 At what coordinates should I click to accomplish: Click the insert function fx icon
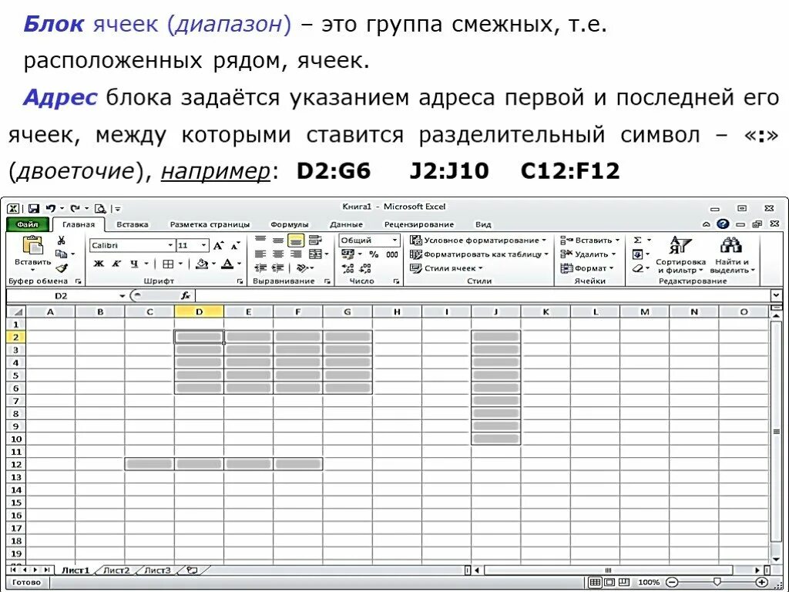pyautogui.click(x=186, y=296)
